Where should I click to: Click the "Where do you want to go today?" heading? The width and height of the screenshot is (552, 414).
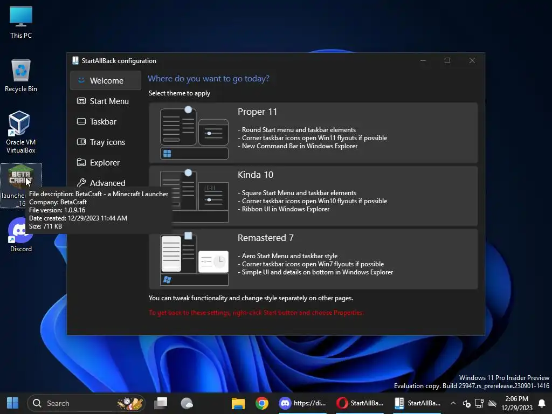(x=209, y=79)
